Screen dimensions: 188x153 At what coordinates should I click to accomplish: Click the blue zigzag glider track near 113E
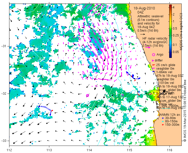coord(45,108)
